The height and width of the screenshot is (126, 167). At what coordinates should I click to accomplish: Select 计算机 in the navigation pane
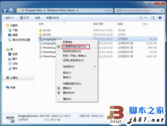coord(14,78)
